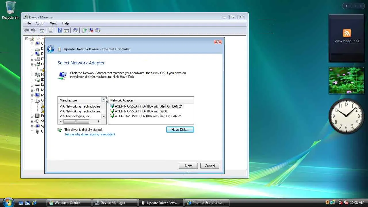Collapse the Other devices node
368x207 pixels.
(x=32, y=100)
